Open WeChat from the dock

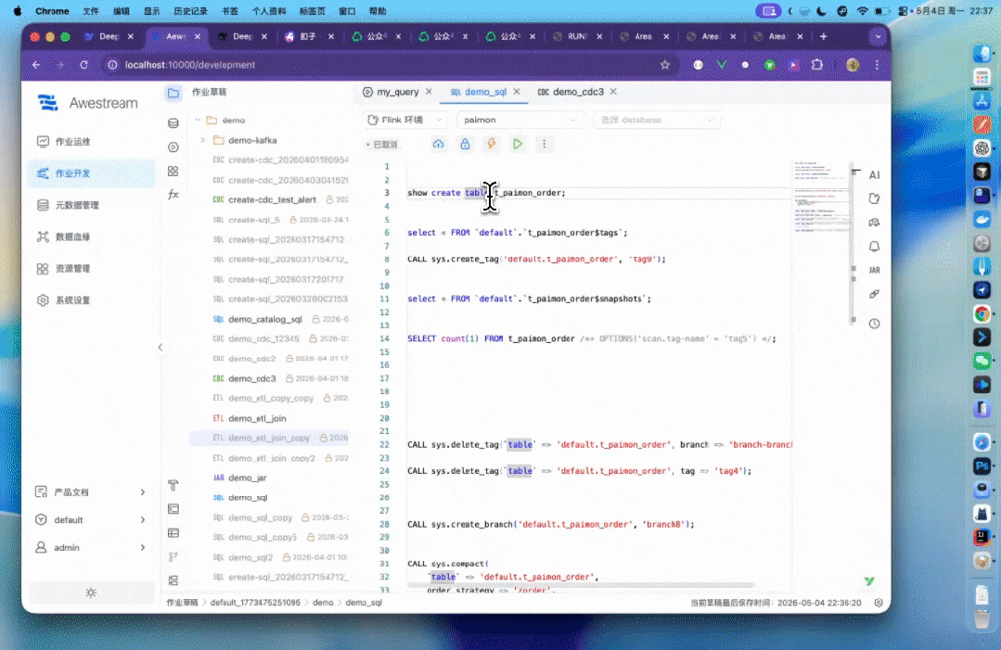pos(982,362)
